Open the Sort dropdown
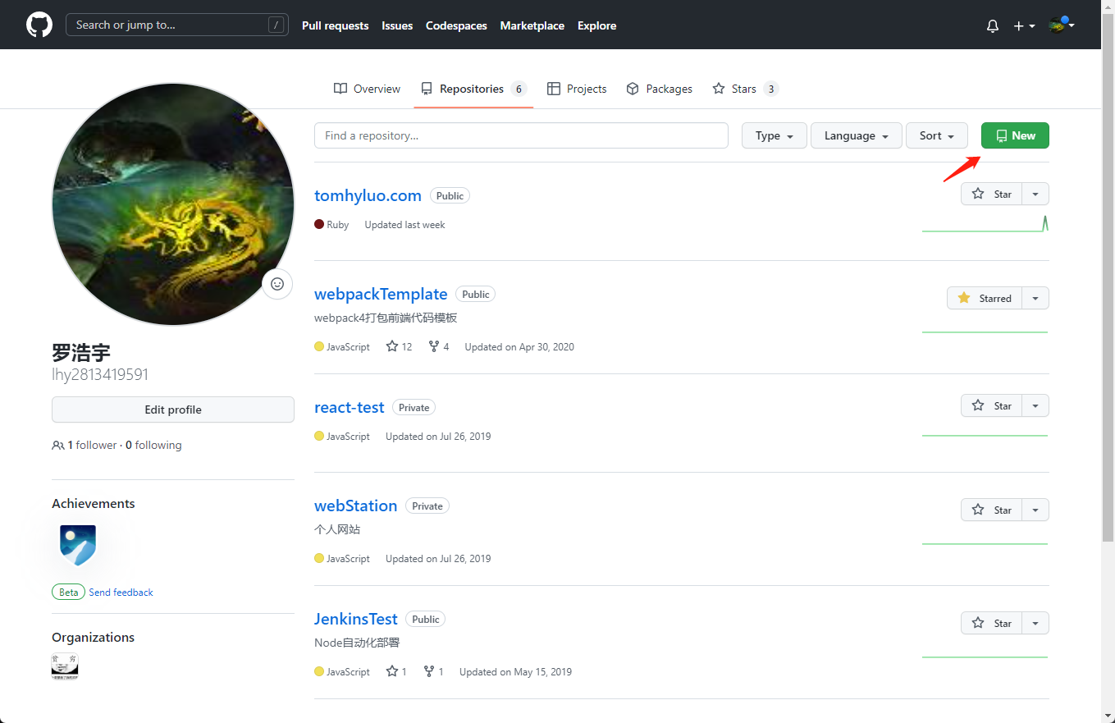The height and width of the screenshot is (723, 1115). click(x=936, y=135)
